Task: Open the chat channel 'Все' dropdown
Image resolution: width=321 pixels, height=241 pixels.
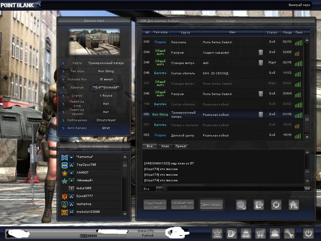Action: coord(159,189)
